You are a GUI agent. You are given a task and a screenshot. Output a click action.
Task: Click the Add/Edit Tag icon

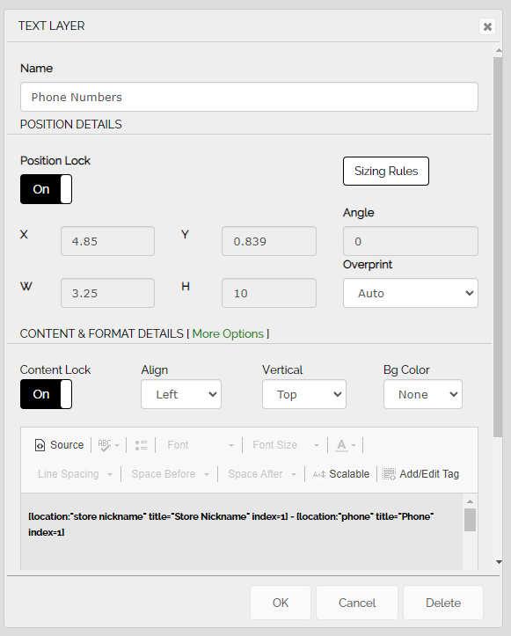(x=390, y=474)
